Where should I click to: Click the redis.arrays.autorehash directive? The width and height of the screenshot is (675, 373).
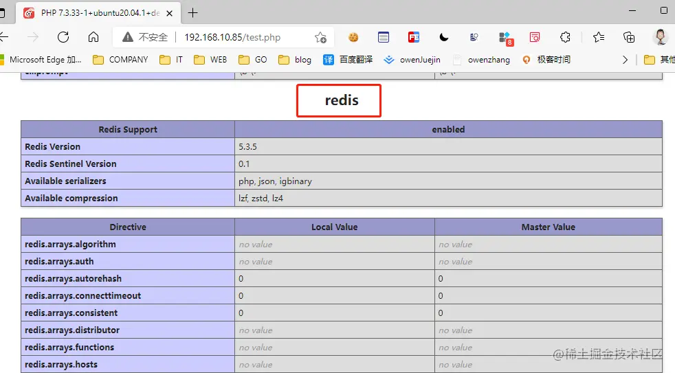[x=73, y=279]
